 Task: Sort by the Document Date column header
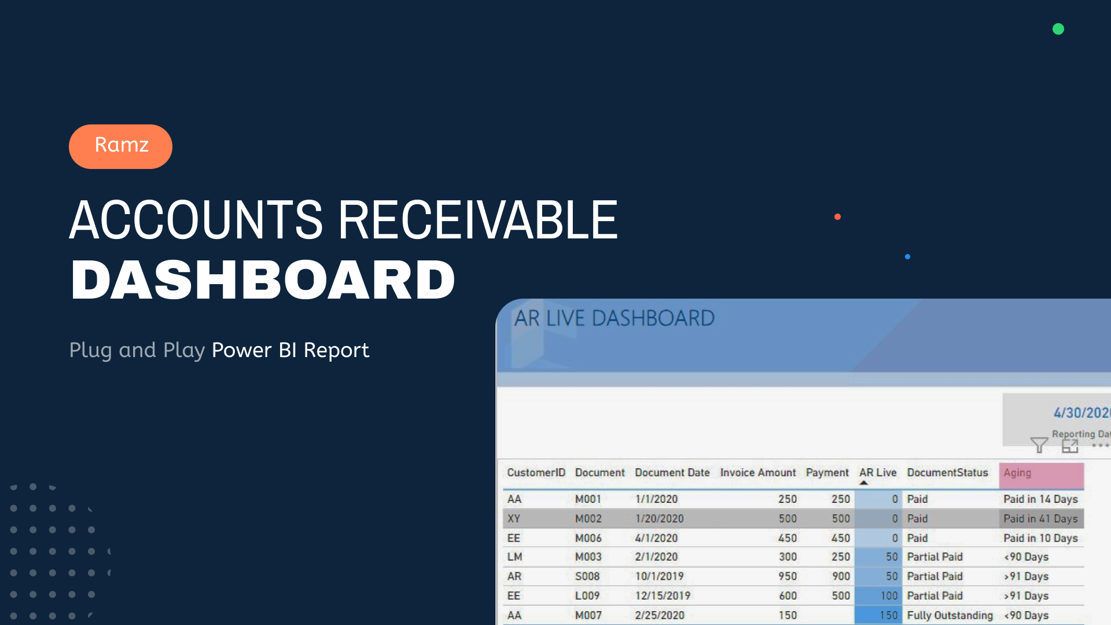pyautogui.click(x=672, y=473)
